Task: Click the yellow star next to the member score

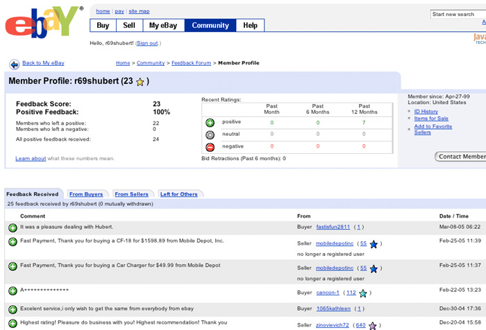Action: (x=140, y=82)
